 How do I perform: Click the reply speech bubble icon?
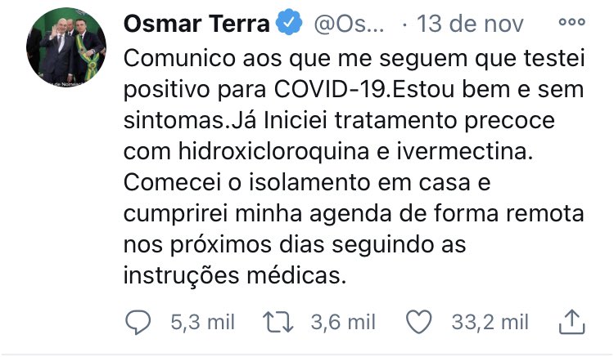pos(140,323)
